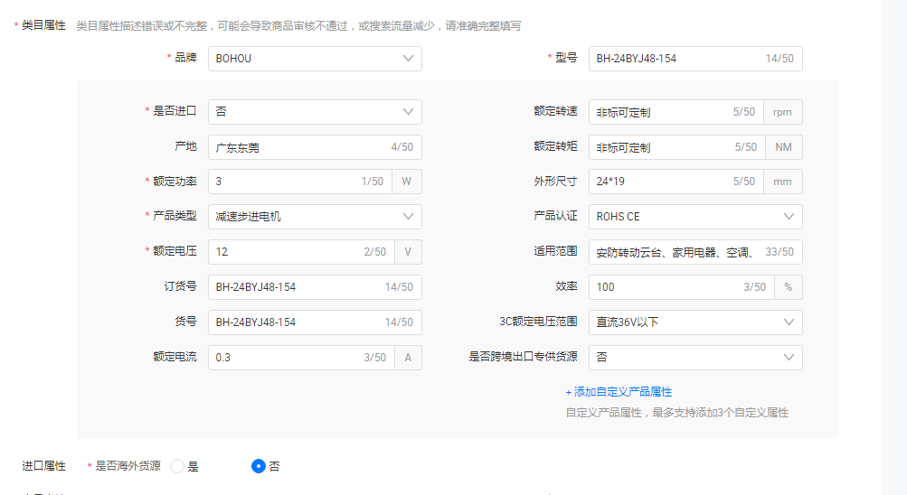Image resolution: width=907 pixels, height=495 pixels.
Task: Open the 品牌 brand dropdown showing BOHOU
Action: (x=314, y=59)
